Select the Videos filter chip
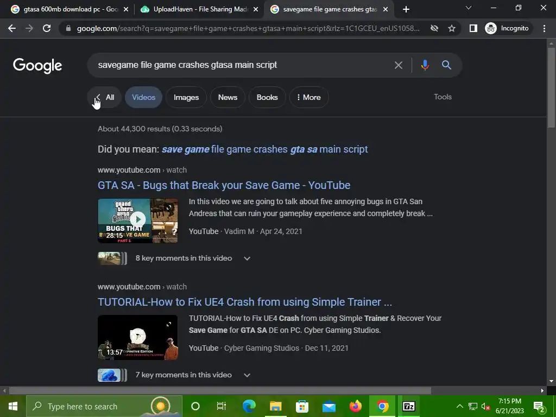This screenshot has height=417, width=556. [x=143, y=97]
